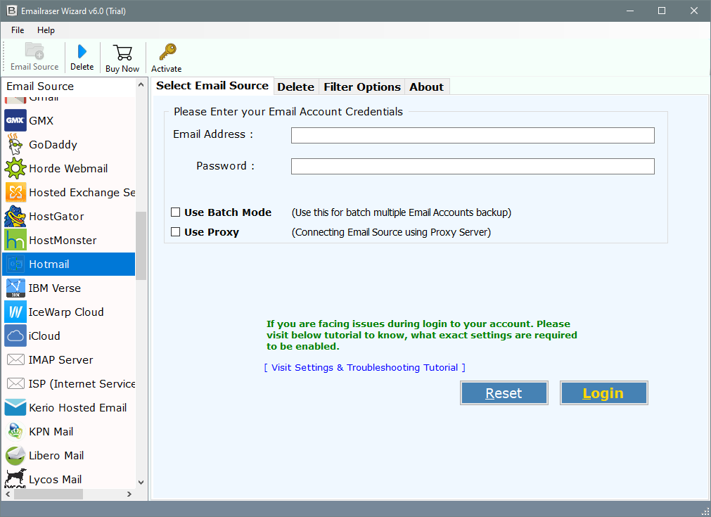
Task: Select the Lycos Mail dog icon
Action: tap(15, 478)
